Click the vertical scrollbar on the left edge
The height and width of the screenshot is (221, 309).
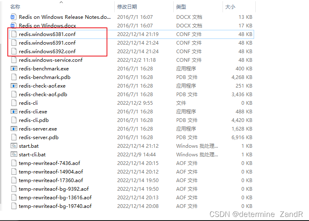[1, 124]
